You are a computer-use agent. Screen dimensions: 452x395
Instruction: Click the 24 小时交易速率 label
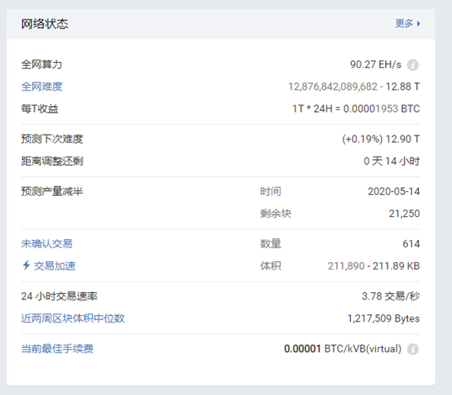(x=60, y=296)
